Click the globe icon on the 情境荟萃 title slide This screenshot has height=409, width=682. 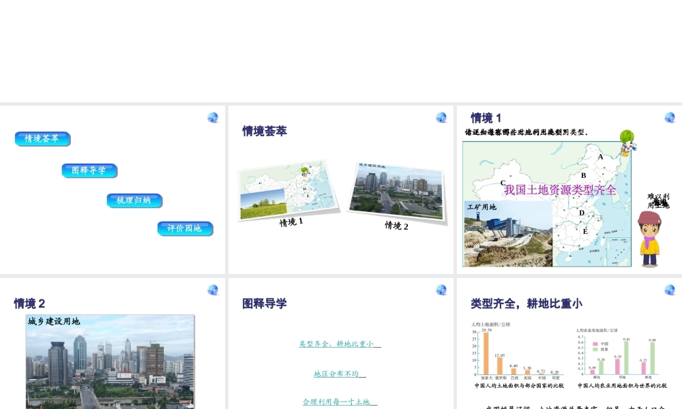441,117
